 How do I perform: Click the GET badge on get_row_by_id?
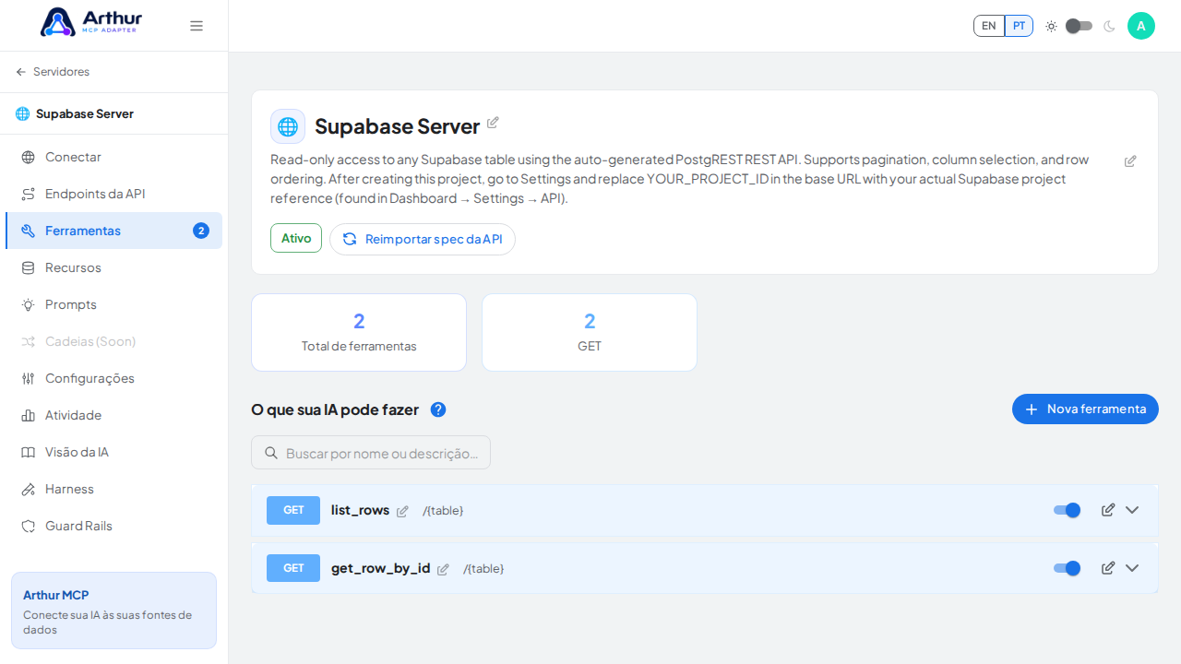293,568
